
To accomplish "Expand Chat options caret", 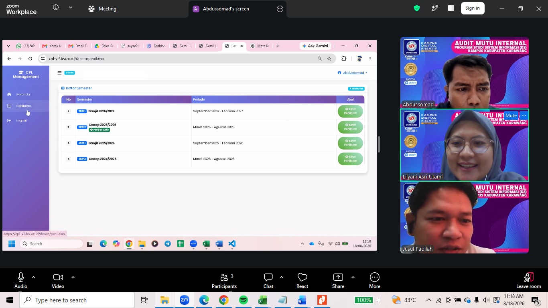I will tap(282, 277).
